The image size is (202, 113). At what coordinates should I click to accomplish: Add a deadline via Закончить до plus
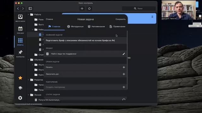pos(124,74)
